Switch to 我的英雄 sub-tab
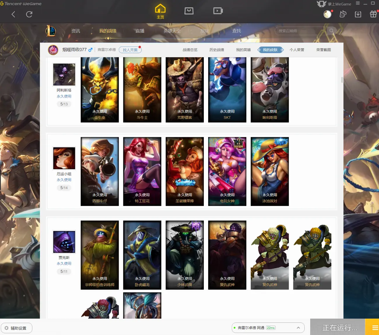The width and height of the screenshot is (379, 335). (x=243, y=50)
